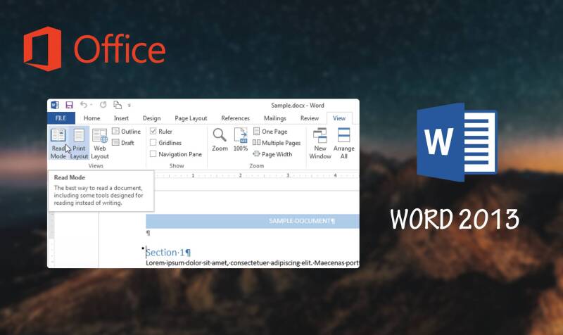563x335 pixels.
Task: Click the Lorem ipsum paragraph text
Action: click(252, 263)
